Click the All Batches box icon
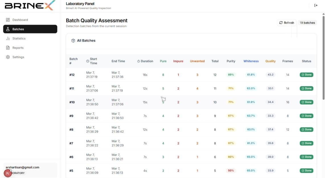 pos(73,41)
